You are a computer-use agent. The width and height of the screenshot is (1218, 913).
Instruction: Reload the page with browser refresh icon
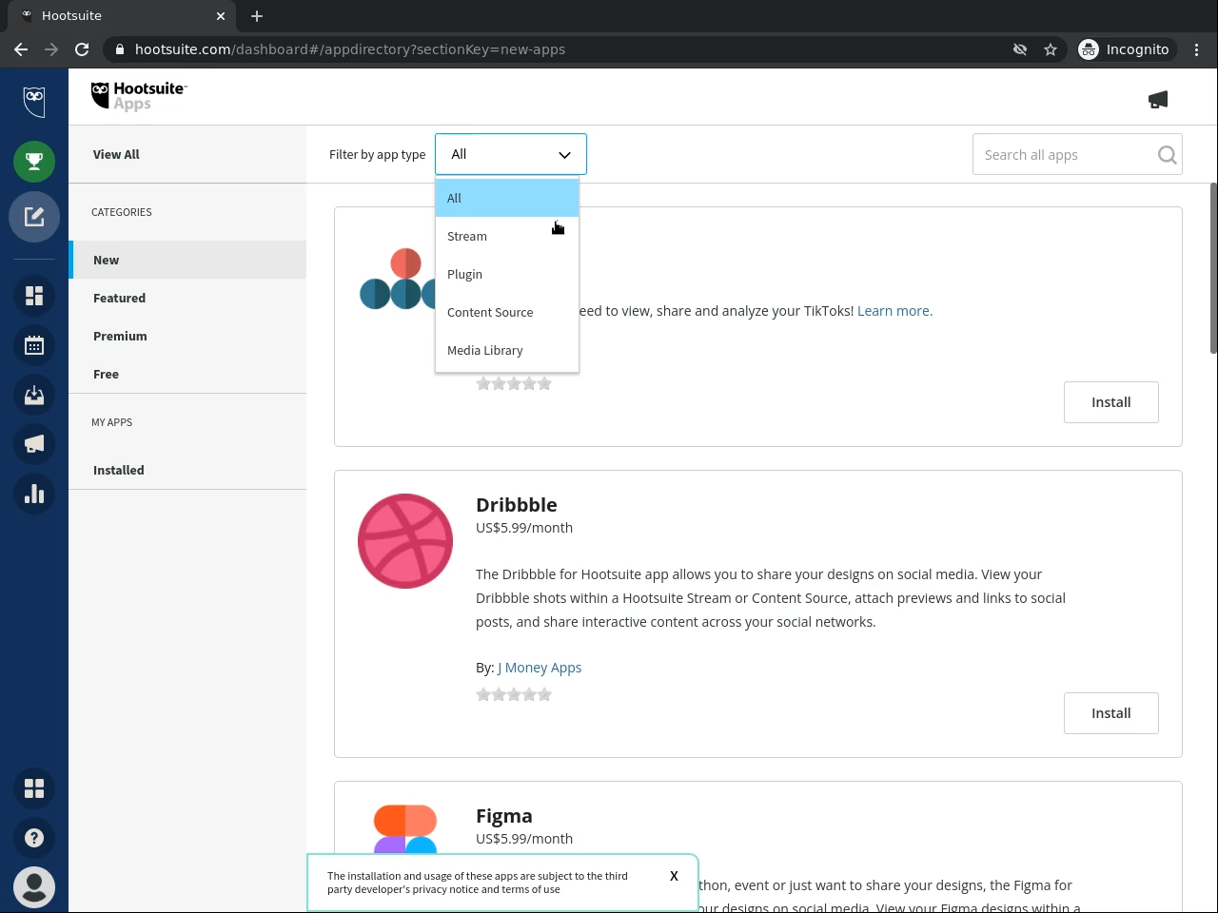click(82, 49)
